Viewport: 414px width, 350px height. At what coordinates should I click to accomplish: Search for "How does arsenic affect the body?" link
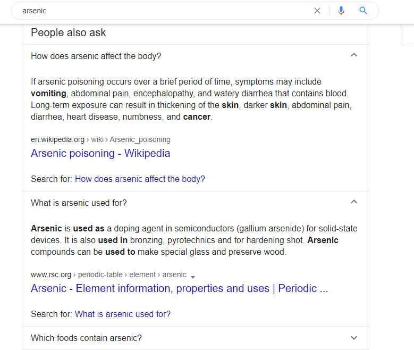(140, 179)
